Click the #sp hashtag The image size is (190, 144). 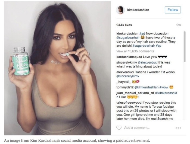click(x=158, y=46)
